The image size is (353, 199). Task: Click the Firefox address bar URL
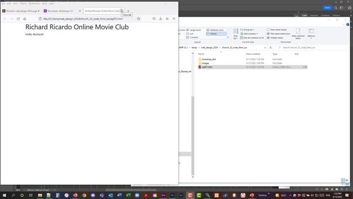pos(83,19)
